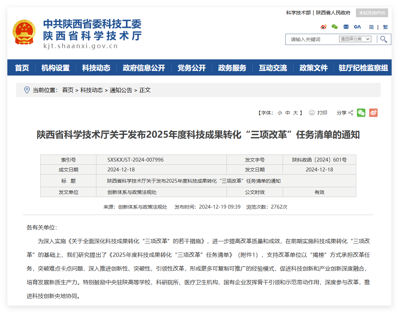Go to 通知公告 via breadcrumb
Viewport: 399px width, 313px height.
(x=121, y=90)
